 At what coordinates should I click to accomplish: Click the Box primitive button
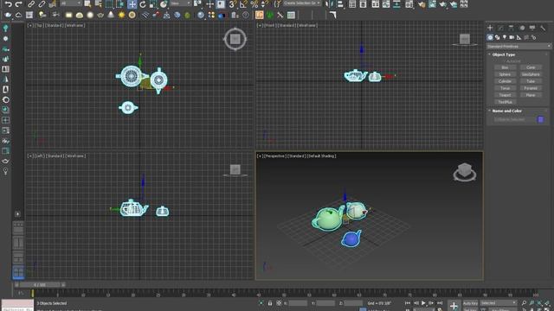click(x=505, y=67)
